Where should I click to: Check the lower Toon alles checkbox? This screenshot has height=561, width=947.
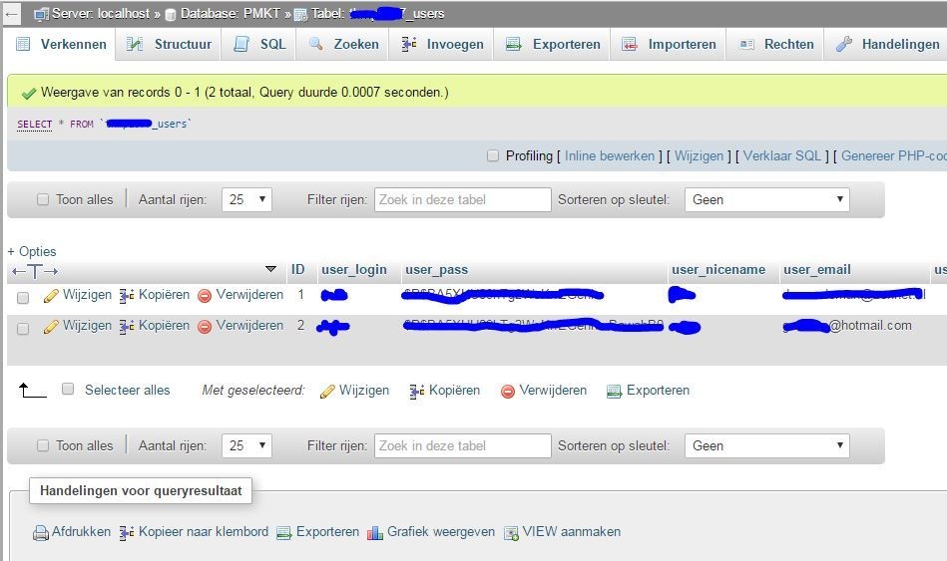point(43,445)
